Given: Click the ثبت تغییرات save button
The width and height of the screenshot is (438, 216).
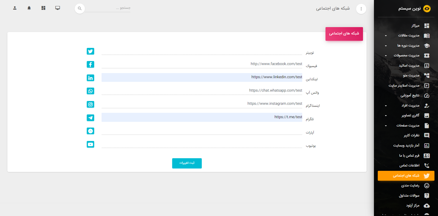Looking at the screenshot, I should click(187, 163).
